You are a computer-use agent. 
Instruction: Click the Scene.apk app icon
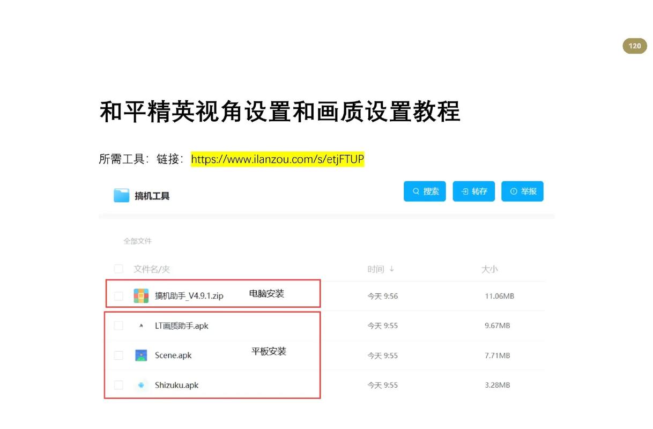click(x=141, y=355)
